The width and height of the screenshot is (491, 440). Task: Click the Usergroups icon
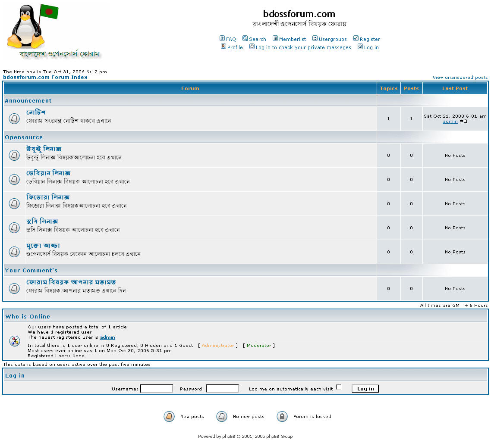(315, 38)
